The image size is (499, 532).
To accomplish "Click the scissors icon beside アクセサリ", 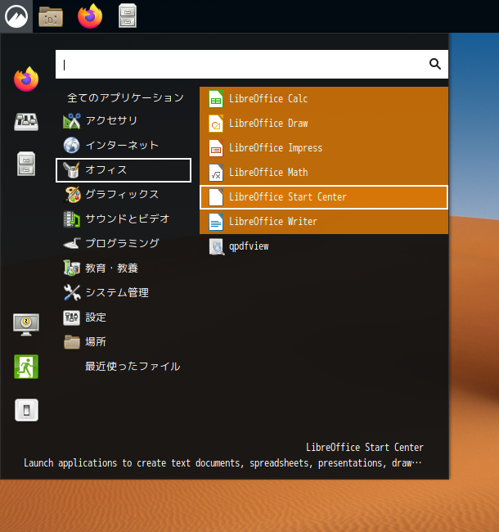I will point(71,121).
